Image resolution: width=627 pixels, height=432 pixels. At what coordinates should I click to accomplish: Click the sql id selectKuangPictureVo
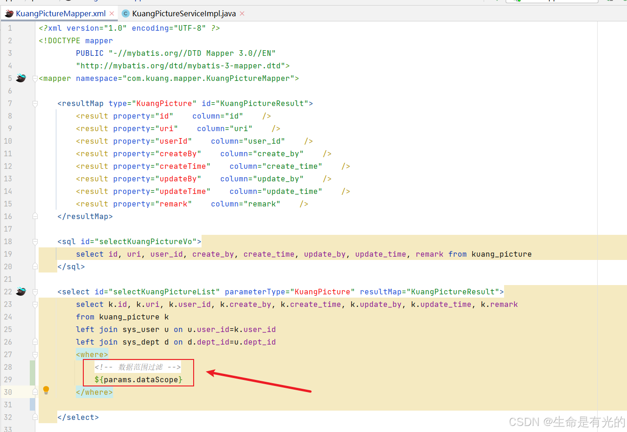[146, 241]
